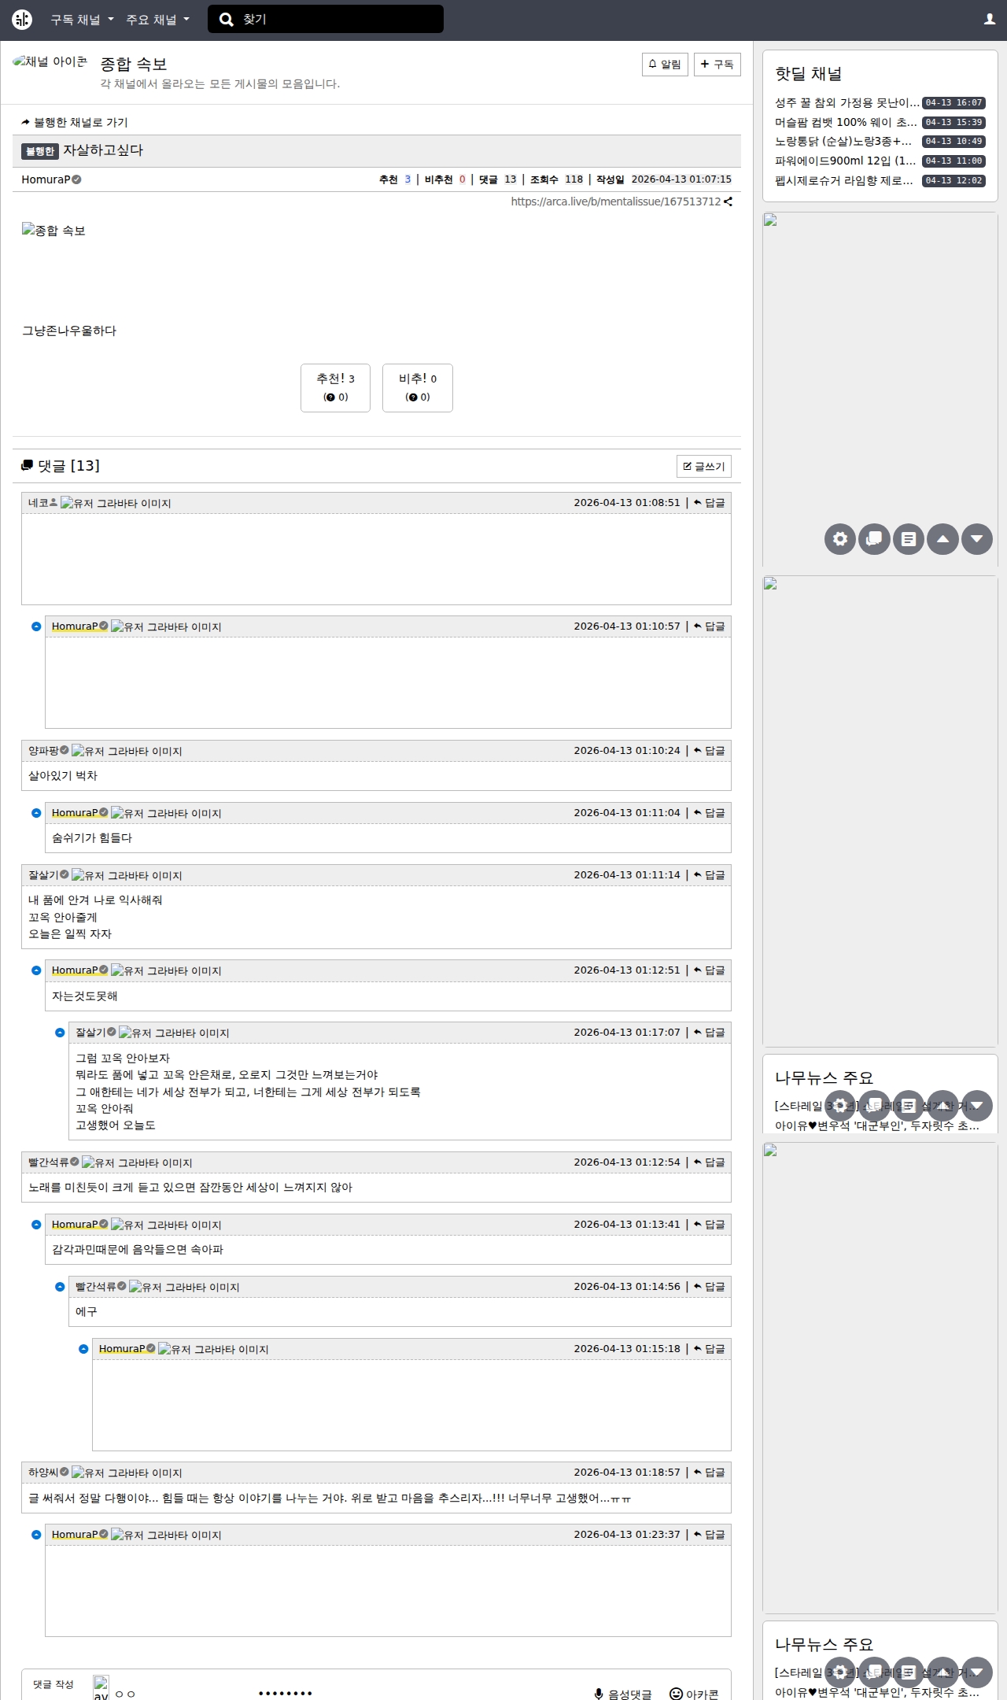Click the arca.live logo in the navbar
This screenshot has width=1007, height=1700.
pos(22,20)
